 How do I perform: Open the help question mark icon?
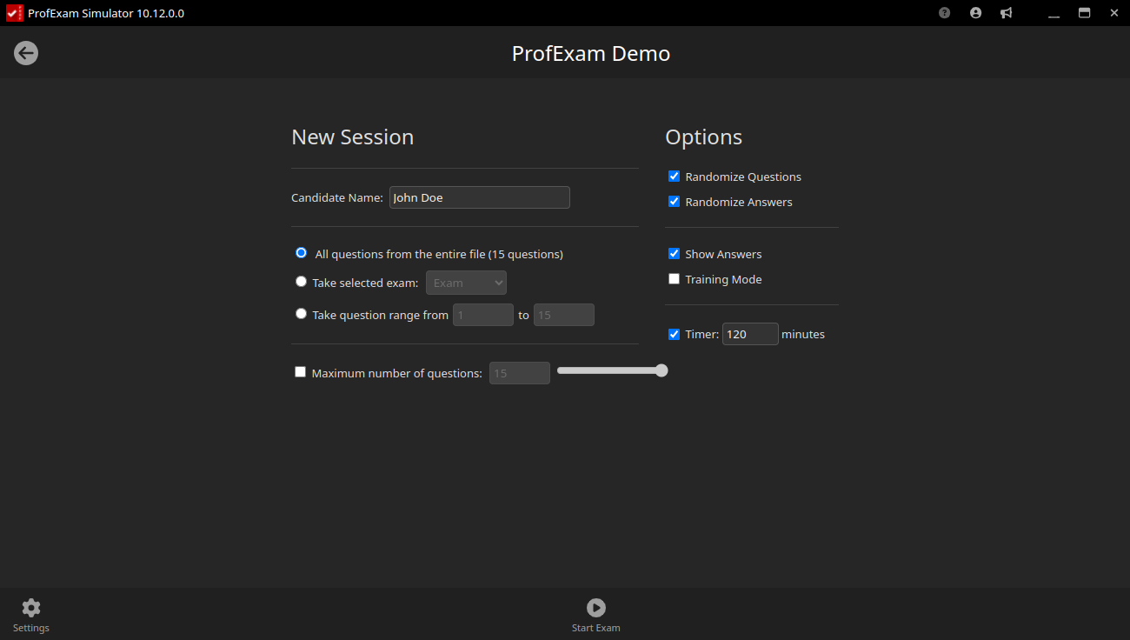tap(945, 13)
